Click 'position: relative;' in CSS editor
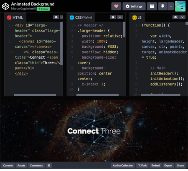Screen dimensions: 188x171 (102, 36)
